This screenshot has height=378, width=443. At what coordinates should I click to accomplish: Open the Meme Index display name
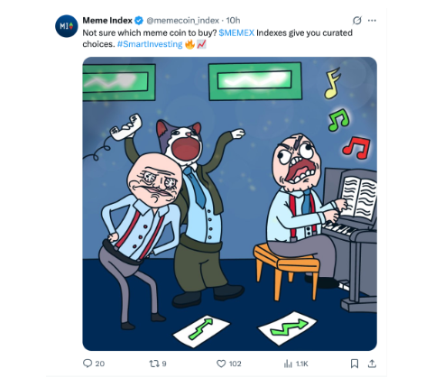pyautogui.click(x=107, y=21)
